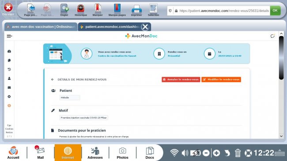Click Annuler le rendez-vous button
Viewport: 287px width, 161px height.
[181, 79]
